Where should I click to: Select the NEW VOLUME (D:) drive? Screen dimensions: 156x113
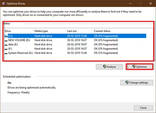(x=75, y=40)
